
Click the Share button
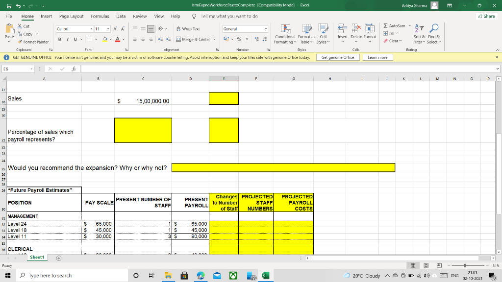(487, 16)
